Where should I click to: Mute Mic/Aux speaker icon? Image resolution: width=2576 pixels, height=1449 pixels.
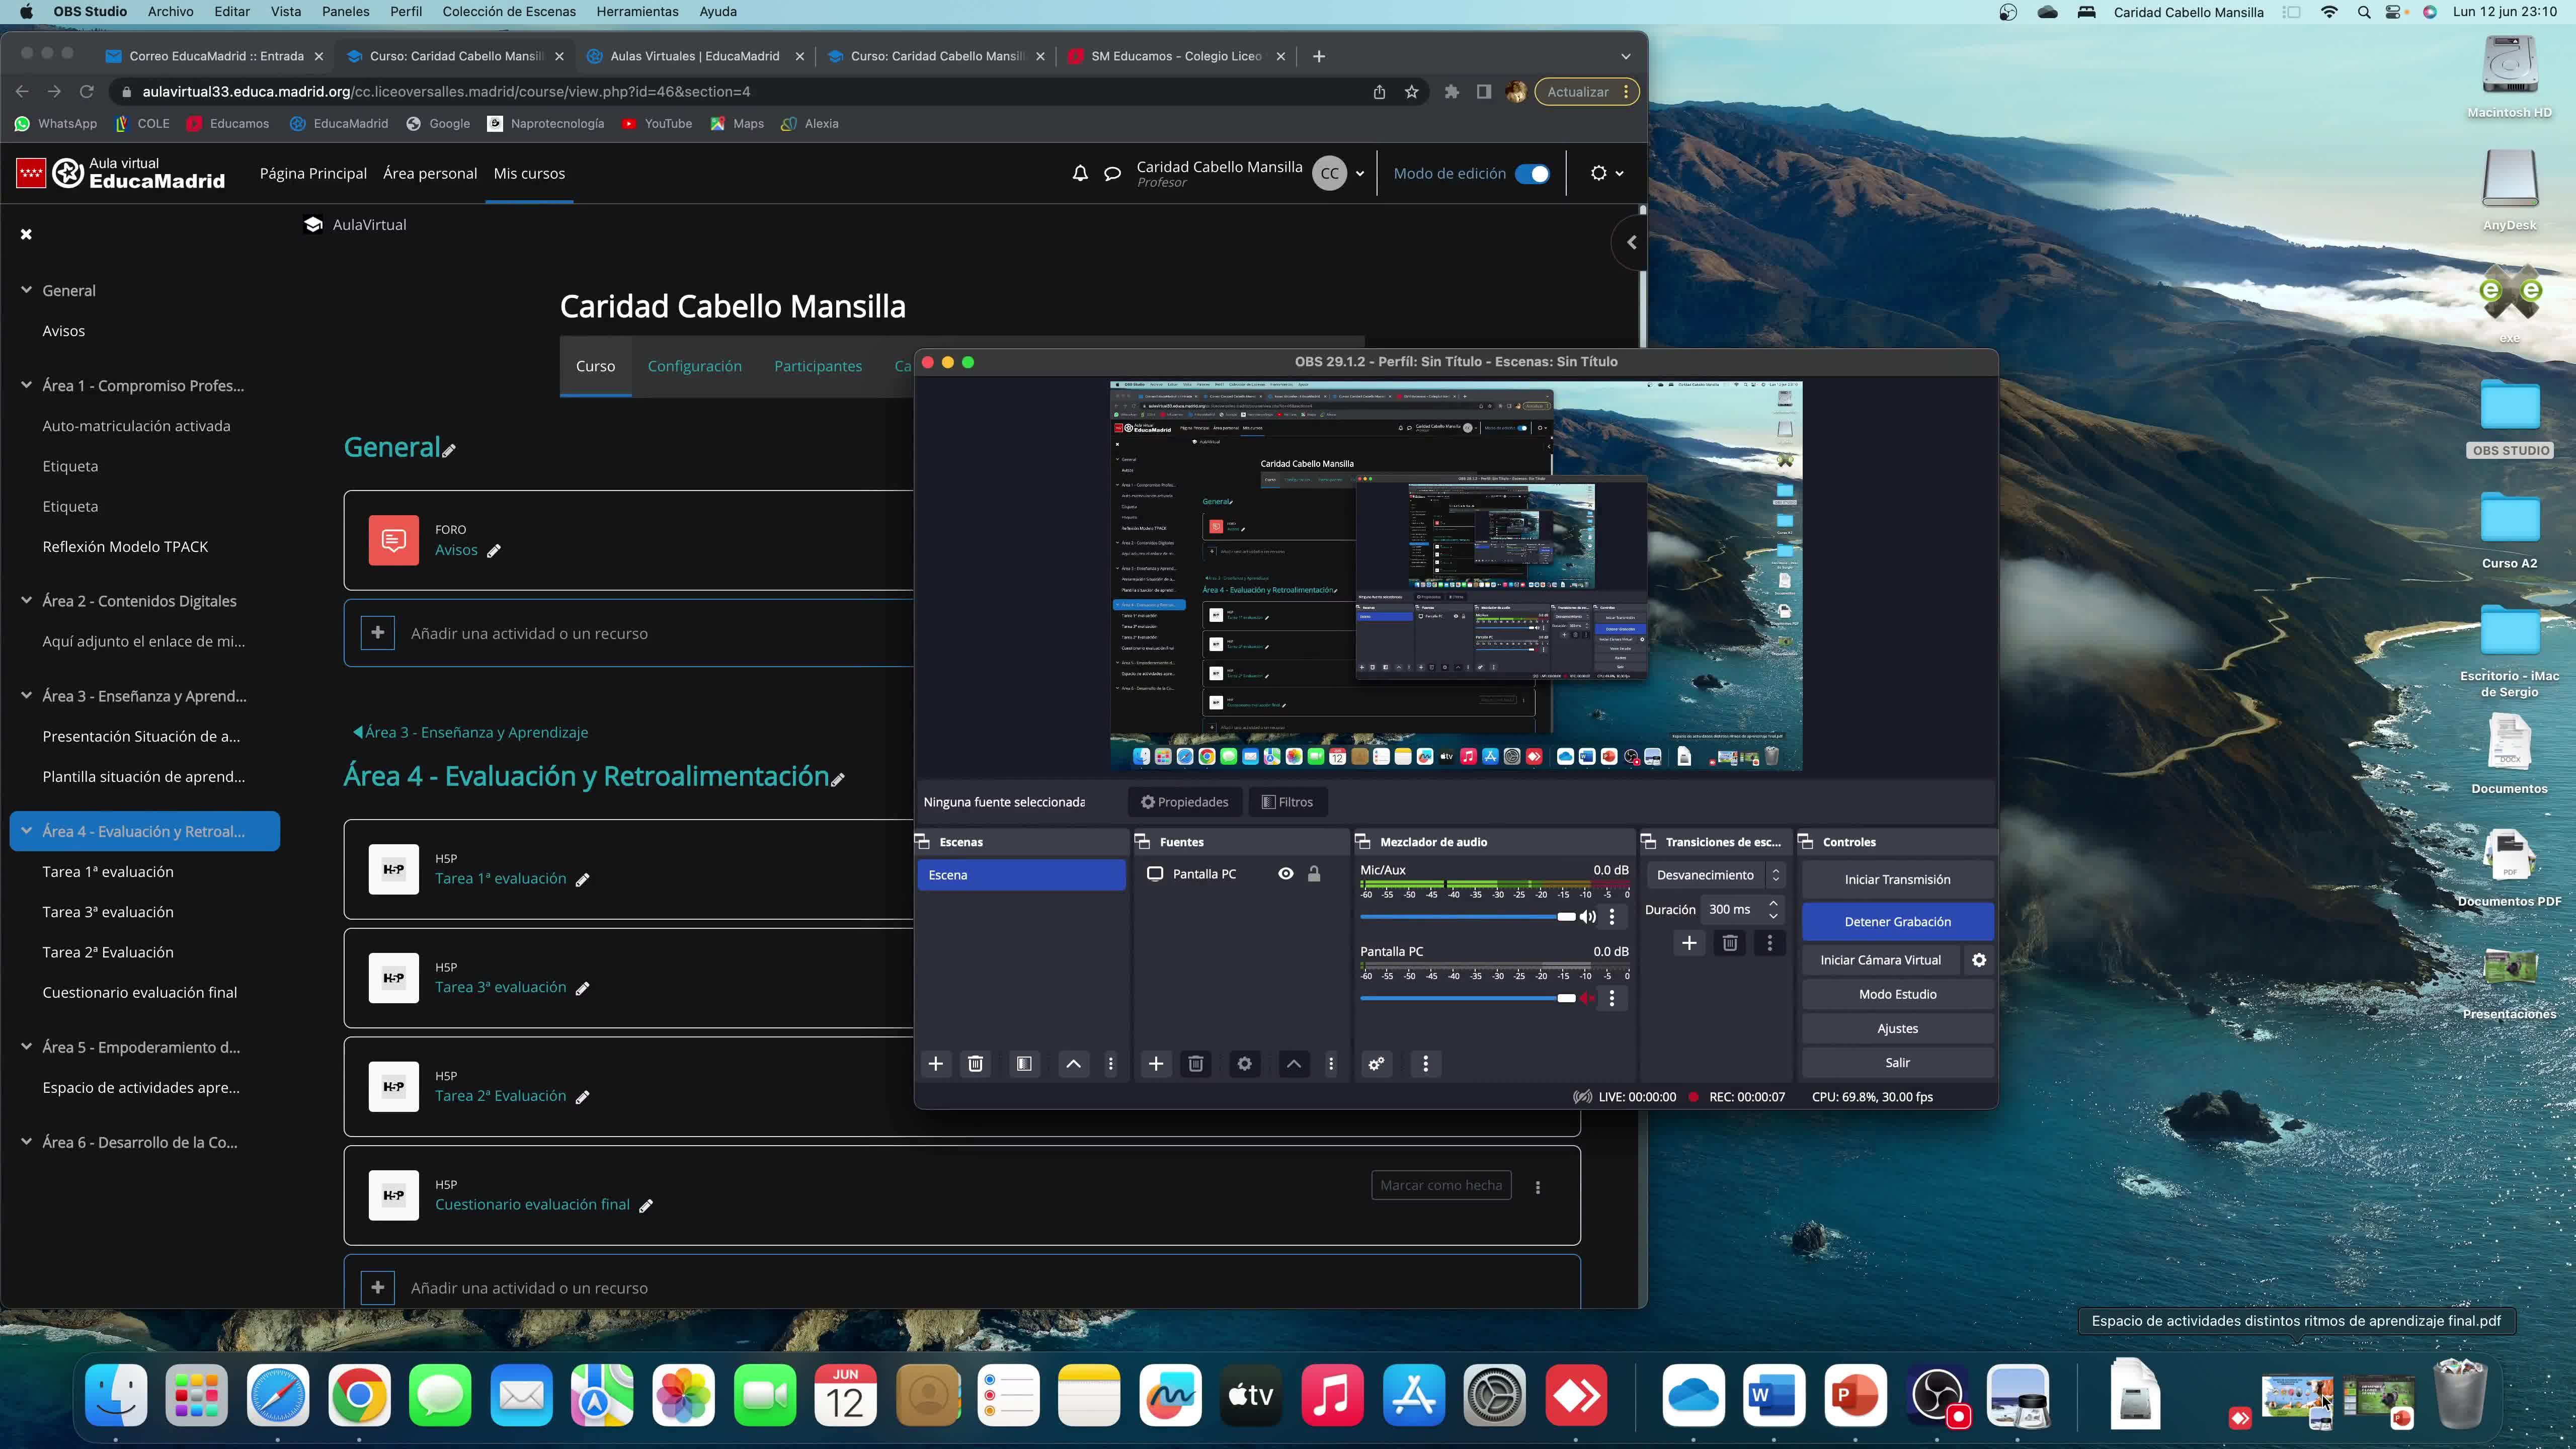tap(1587, 917)
